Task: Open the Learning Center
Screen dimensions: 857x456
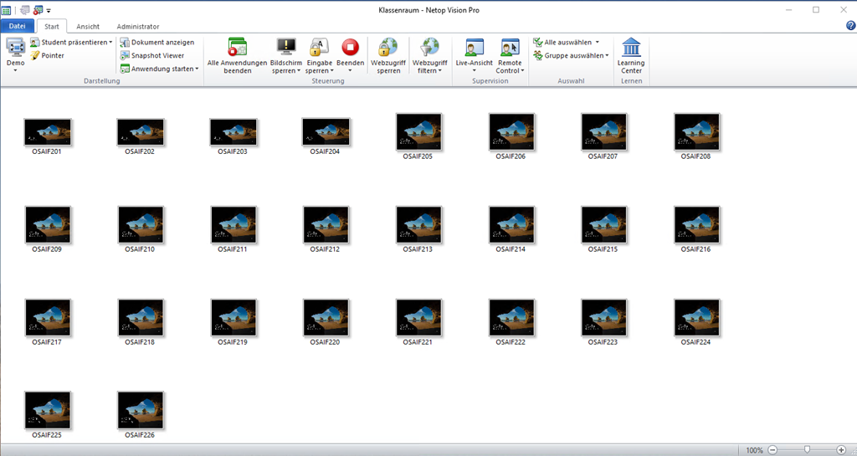Action: [631, 48]
